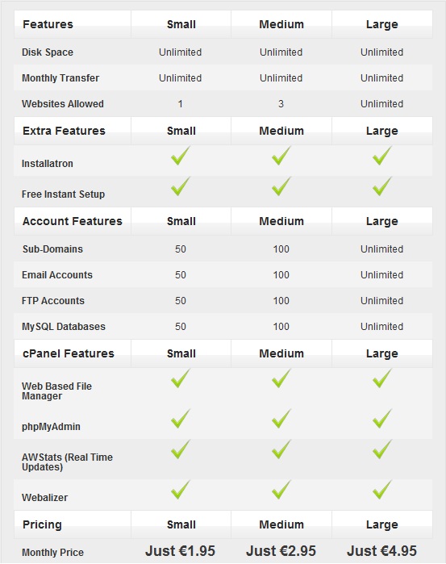Click the AWStats checkmark under Large
Viewport: 446px width, 564px height.
pos(382,449)
